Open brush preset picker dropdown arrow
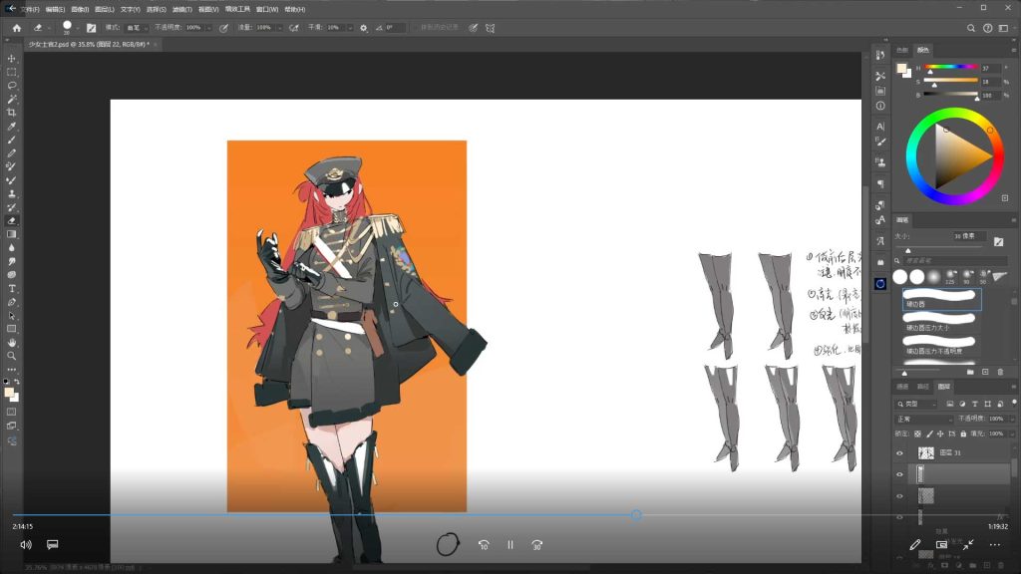Screen dimensions: 1021x574 (x=78, y=28)
